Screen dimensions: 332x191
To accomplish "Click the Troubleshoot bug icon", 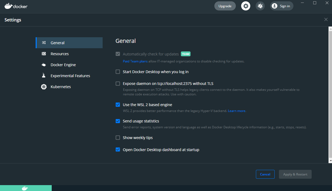I will pos(260,6).
